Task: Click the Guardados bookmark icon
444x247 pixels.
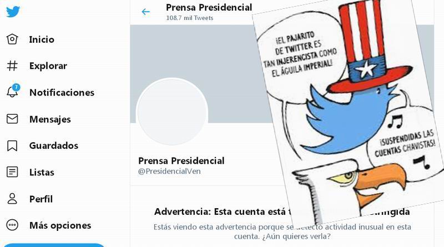Action: click(x=12, y=145)
